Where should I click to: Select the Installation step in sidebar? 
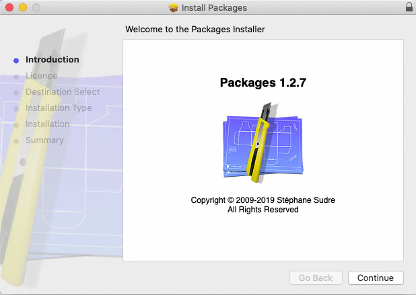click(48, 124)
